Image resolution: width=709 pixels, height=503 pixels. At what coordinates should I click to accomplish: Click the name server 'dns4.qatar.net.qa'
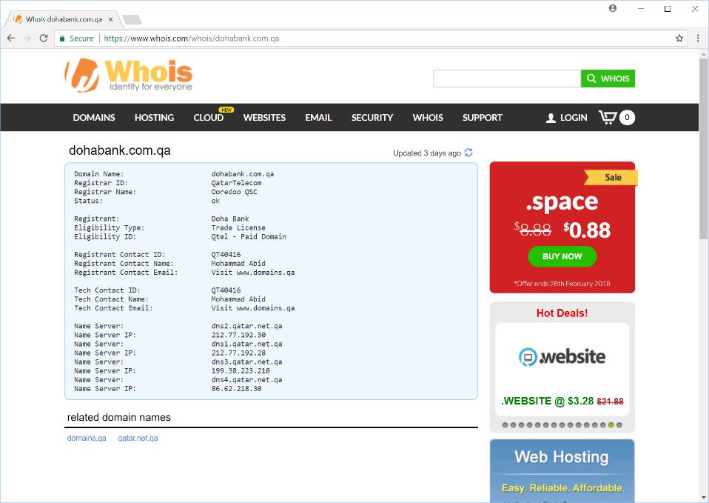247,380
